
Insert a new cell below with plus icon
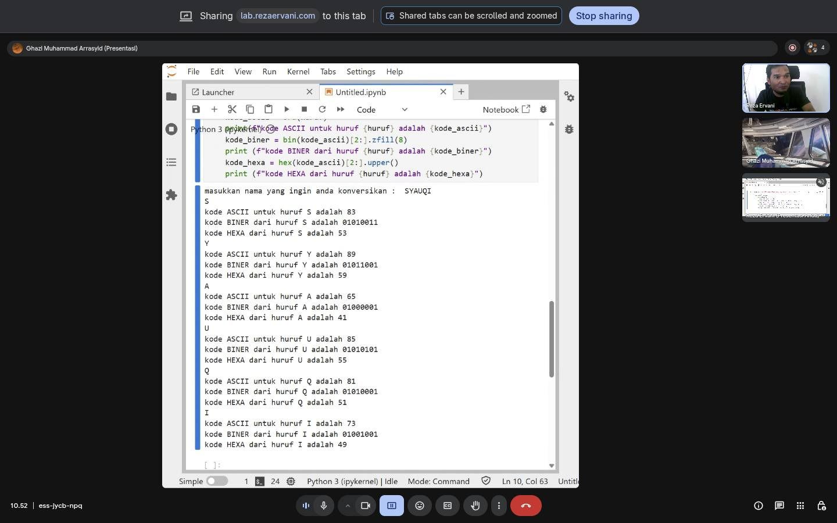[214, 109]
